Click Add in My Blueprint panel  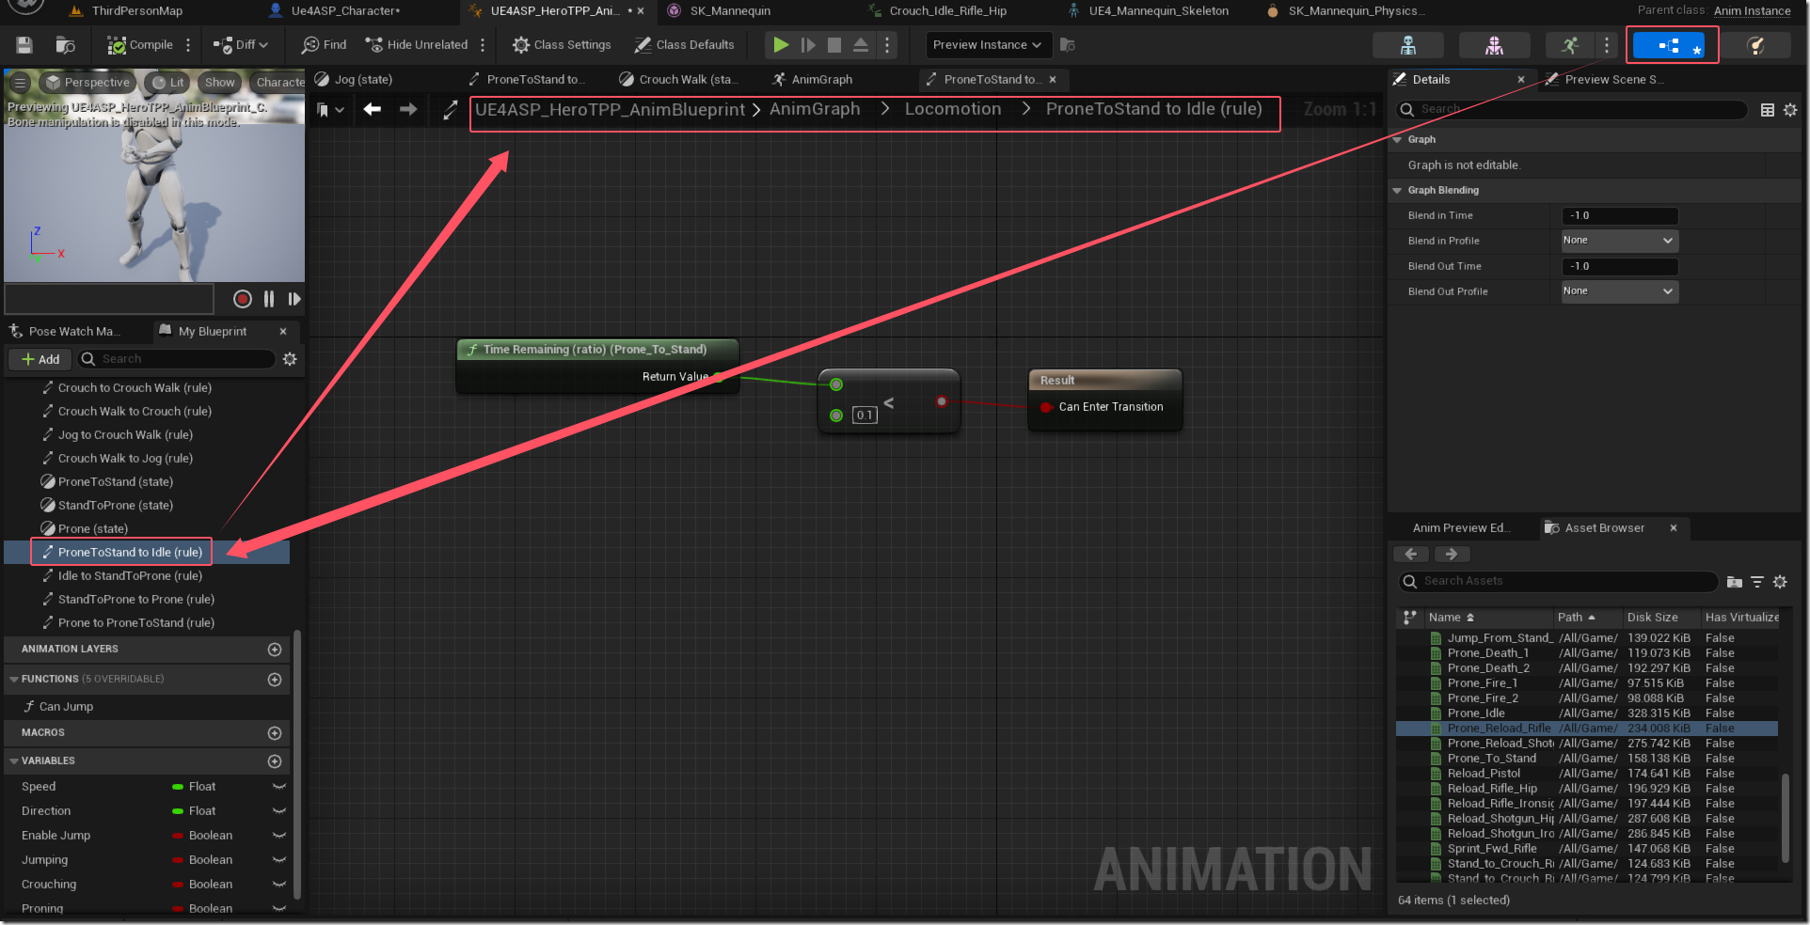click(40, 359)
